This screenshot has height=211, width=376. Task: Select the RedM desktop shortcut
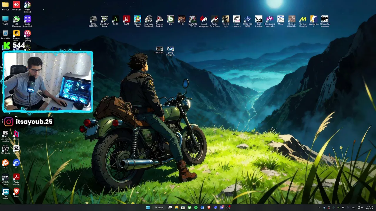click(x=126, y=21)
